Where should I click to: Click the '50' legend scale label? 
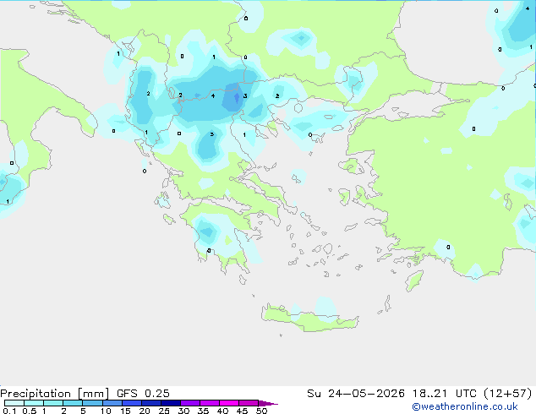[261, 411]
